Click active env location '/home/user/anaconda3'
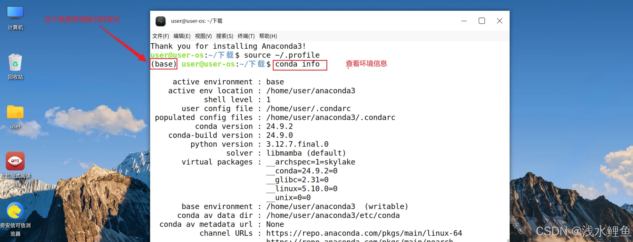 [310, 91]
